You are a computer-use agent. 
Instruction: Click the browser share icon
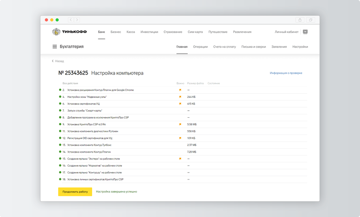point(300,20)
